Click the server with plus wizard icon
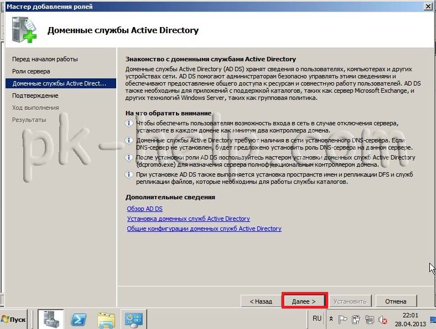 coord(24,30)
